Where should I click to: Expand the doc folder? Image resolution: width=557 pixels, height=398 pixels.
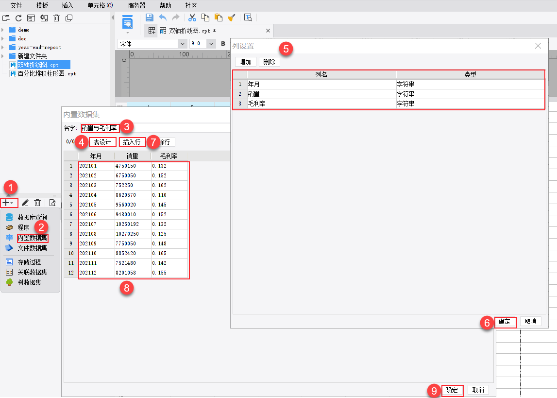coord(3,38)
